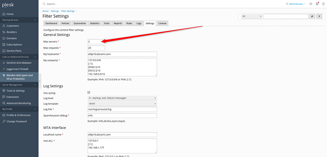The width and height of the screenshot is (327, 157).
Task: Switch to the Tools tab
Action: tap(106, 23)
